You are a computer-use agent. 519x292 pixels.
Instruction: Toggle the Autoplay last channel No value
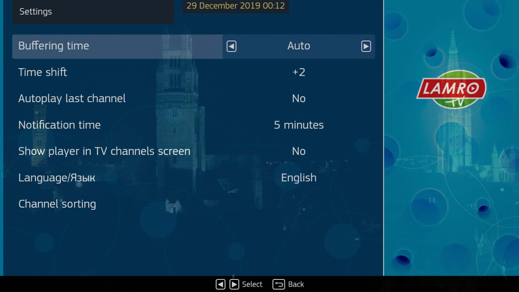[x=299, y=99]
